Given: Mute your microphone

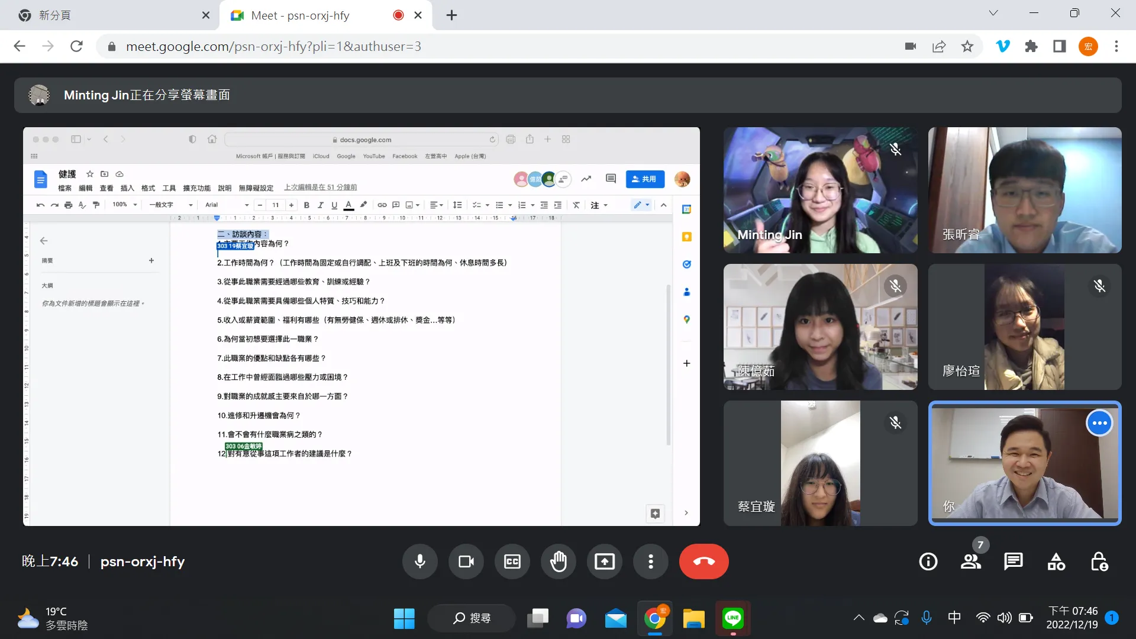Looking at the screenshot, I should [419, 561].
